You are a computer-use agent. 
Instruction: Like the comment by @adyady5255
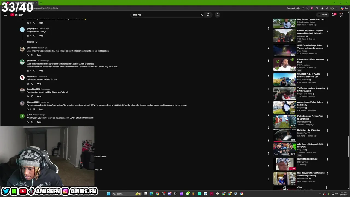(28, 36)
